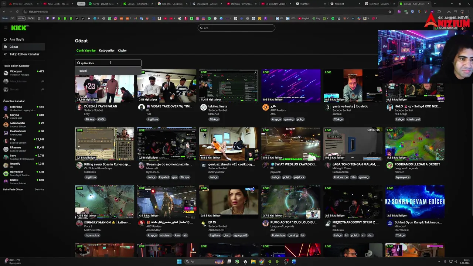This screenshot has height=266, width=473.
Task: Click Jahrein avatar under yasta ve hasta
Action: 327,107
